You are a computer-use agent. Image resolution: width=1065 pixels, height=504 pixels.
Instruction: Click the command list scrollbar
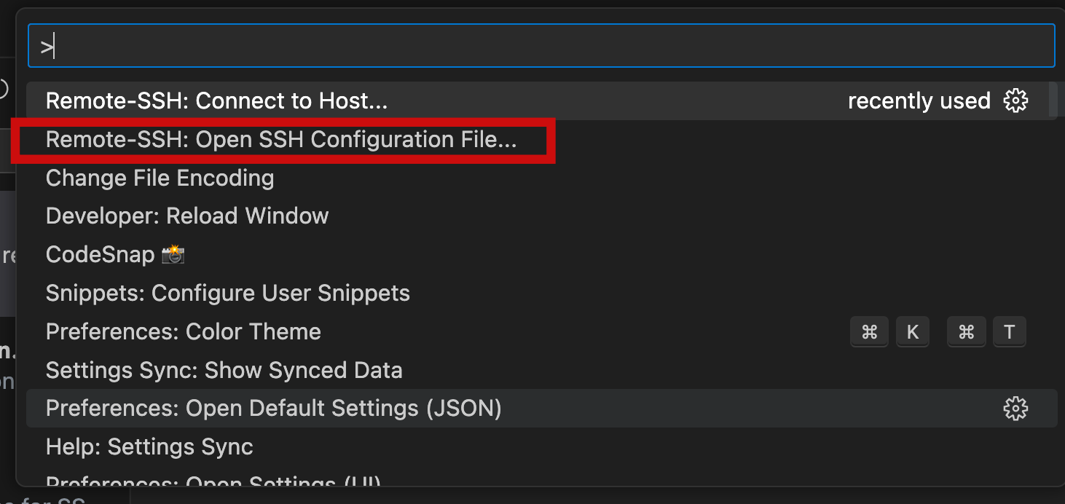tap(1053, 99)
